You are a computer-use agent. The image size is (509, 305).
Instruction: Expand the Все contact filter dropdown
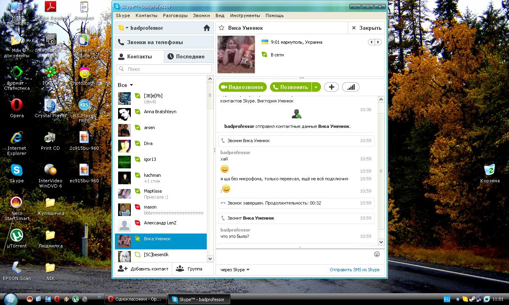coord(125,85)
